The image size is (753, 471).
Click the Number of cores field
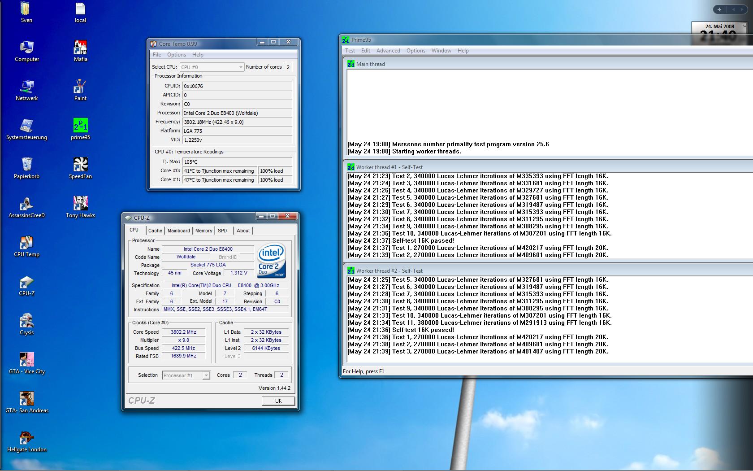(288, 67)
